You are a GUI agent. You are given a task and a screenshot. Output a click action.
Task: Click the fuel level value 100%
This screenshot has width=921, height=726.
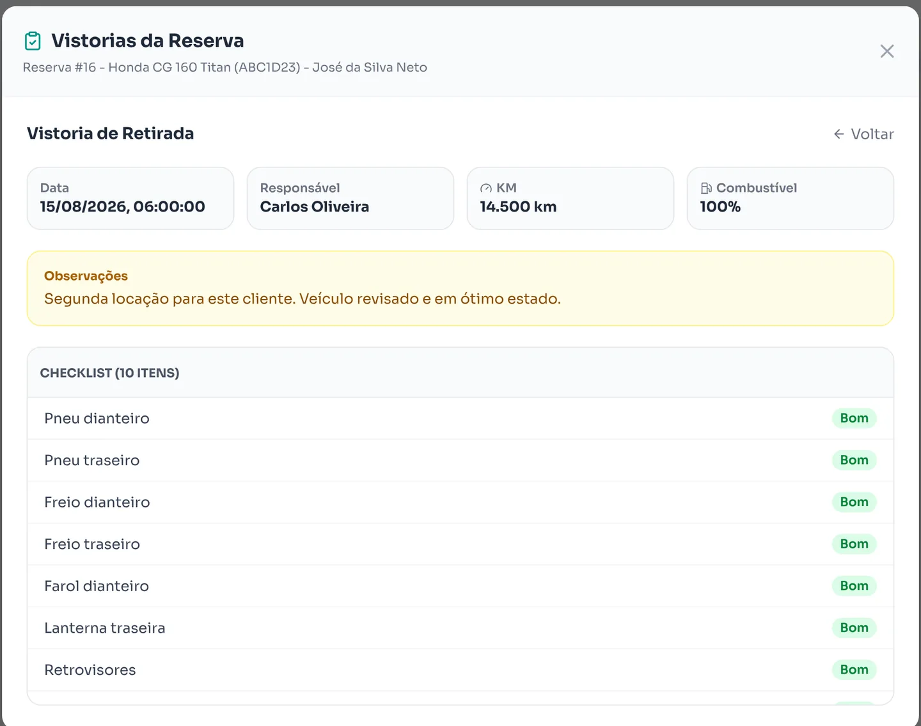(720, 206)
